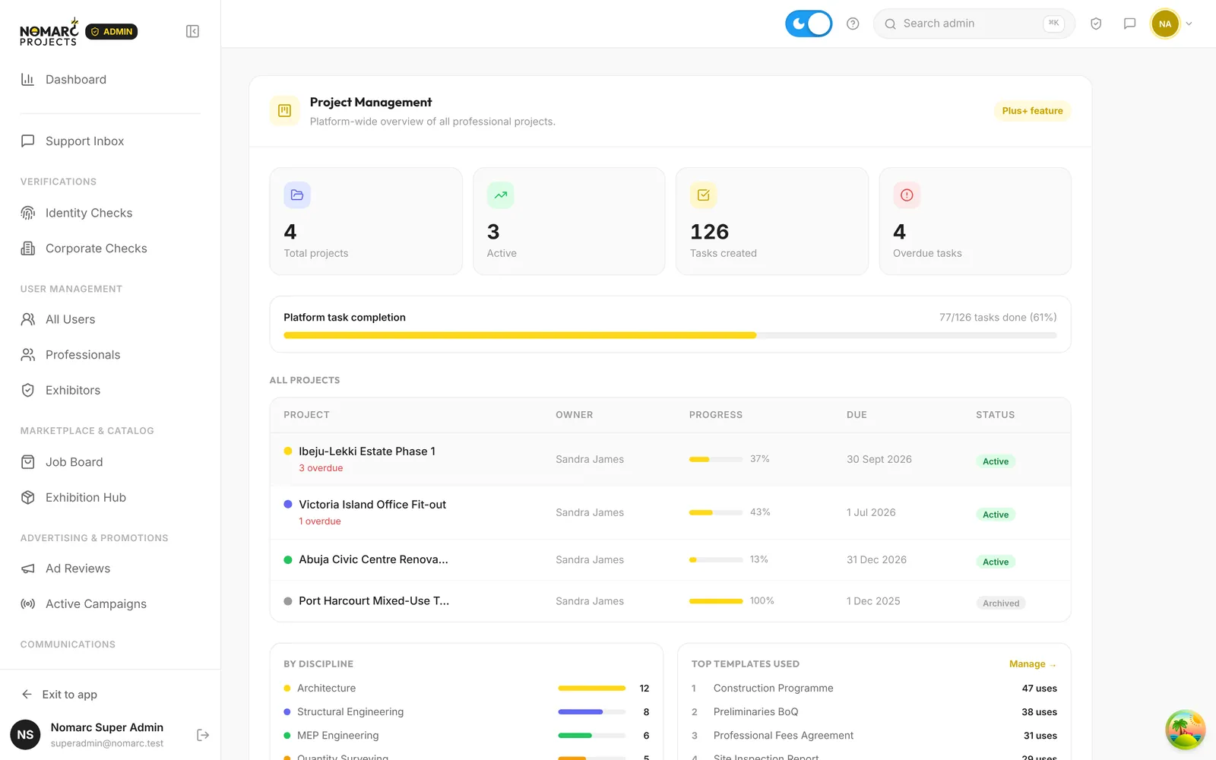1216x760 pixels.
Task: Open Abuja Civic Centre Renova... project
Action: pyautogui.click(x=373, y=559)
